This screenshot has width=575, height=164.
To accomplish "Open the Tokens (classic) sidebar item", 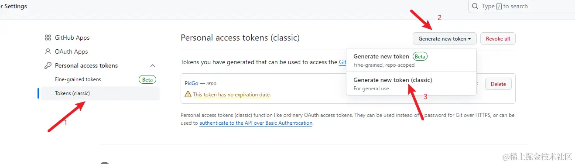I will (100, 93).
